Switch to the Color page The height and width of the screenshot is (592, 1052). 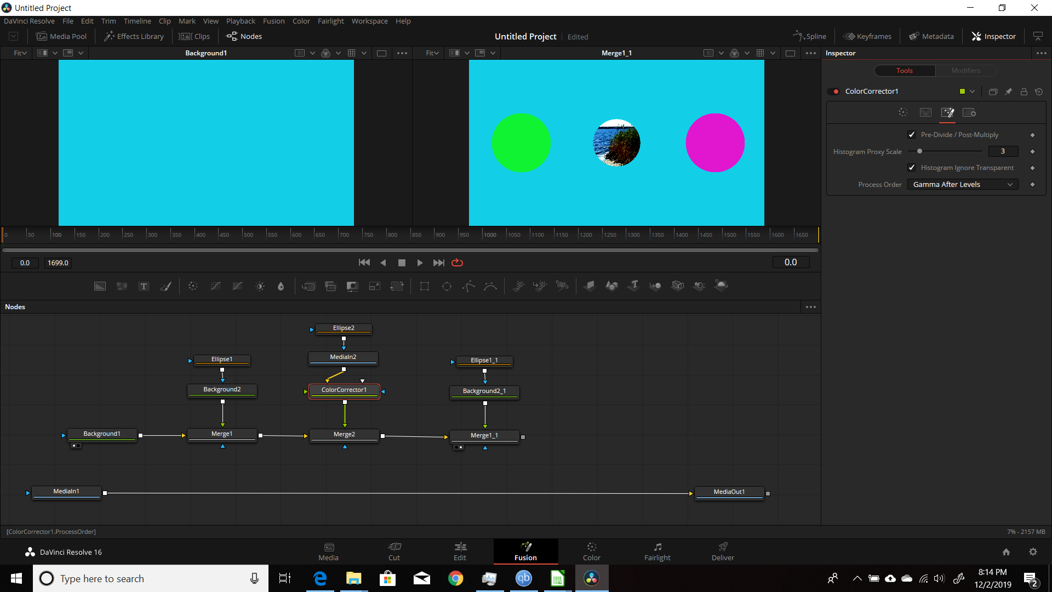pos(591,551)
